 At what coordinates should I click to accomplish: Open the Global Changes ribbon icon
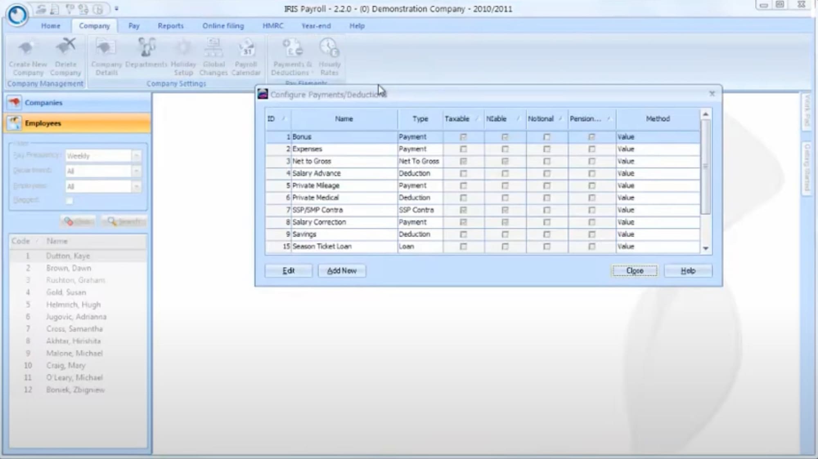[213, 47]
